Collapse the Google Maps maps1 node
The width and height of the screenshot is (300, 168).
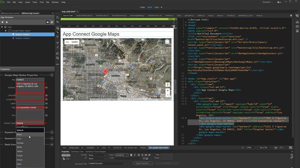coord(6,31)
